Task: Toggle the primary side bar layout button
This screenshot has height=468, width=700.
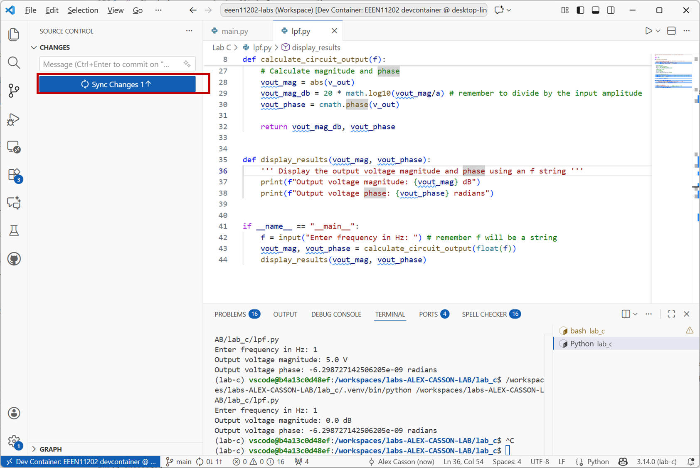Action: point(580,10)
